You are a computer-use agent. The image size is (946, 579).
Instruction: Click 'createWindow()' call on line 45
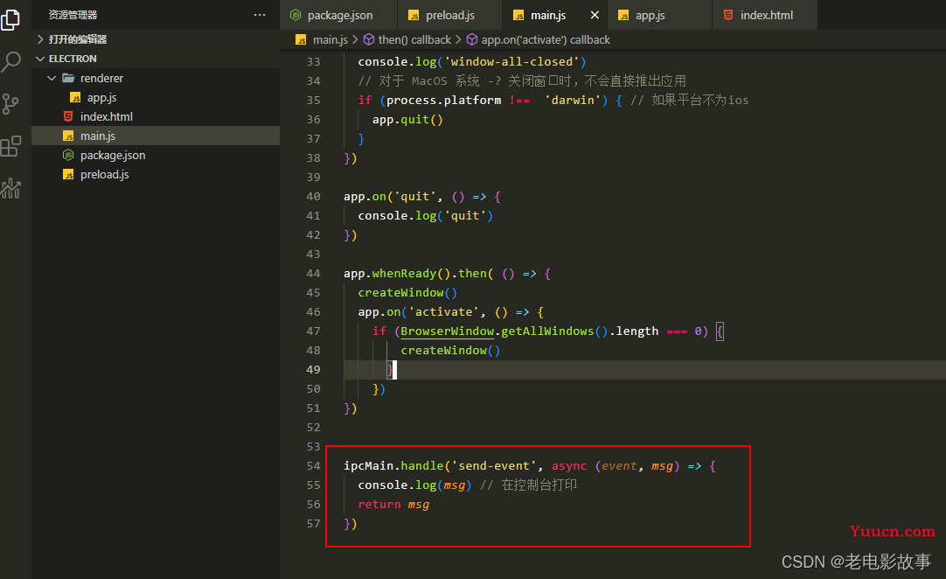point(407,293)
